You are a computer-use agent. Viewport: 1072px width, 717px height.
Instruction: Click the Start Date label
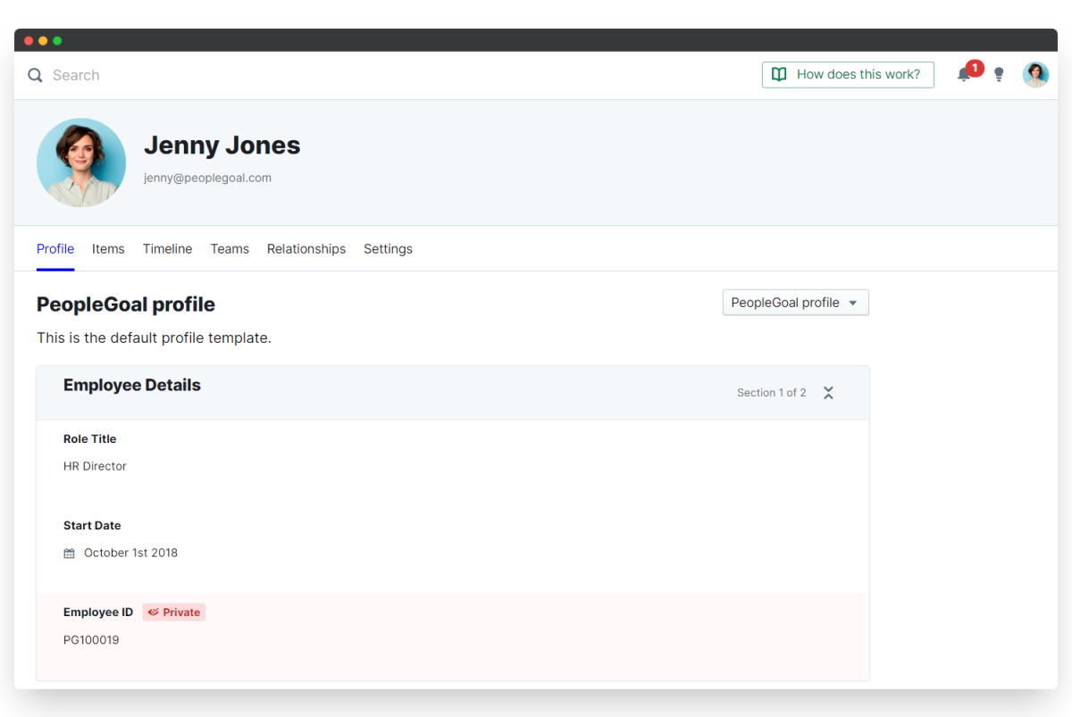point(92,526)
